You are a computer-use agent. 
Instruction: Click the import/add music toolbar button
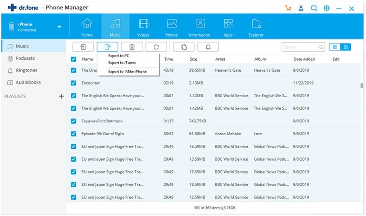coord(83,47)
